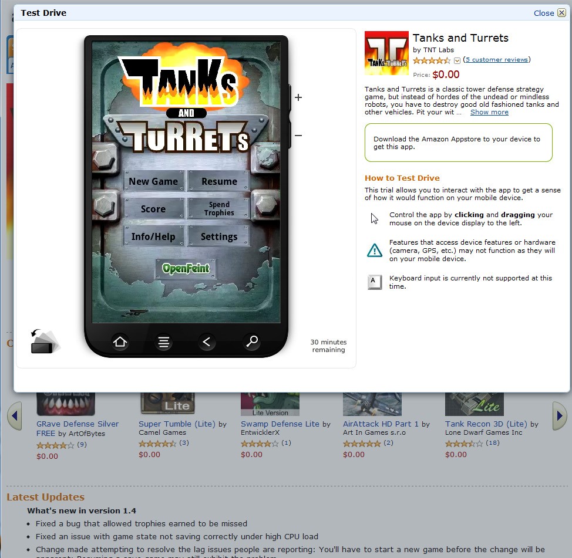Screen dimensions: 572x558
Task: Open the 5 customer reviews link
Action: point(496,59)
